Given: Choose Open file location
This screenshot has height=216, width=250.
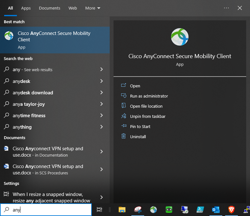Looking at the screenshot, I should (x=146, y=106).
